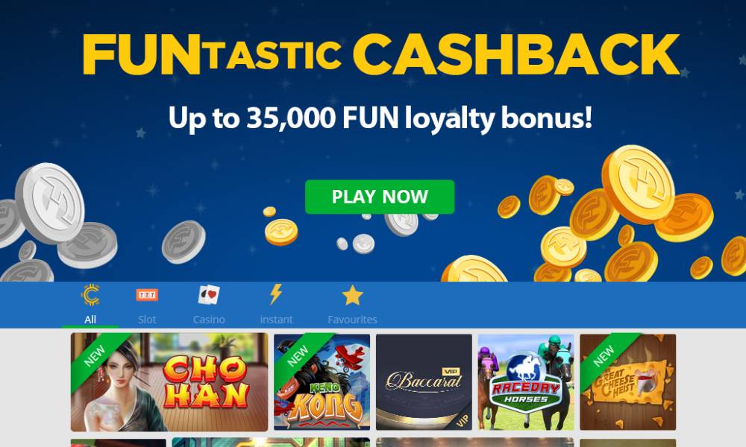The image size is (746, 447).
Task: Open the Great Cheese Heist game
Action: click(x=628, y=382)
